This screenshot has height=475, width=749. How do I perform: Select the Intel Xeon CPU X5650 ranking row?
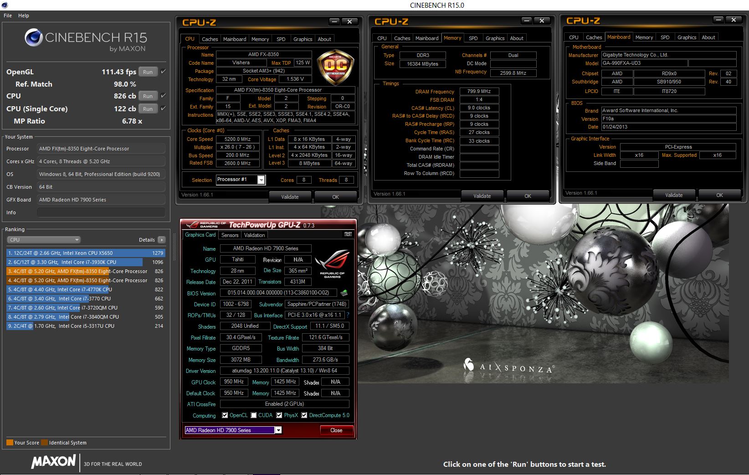86,253
